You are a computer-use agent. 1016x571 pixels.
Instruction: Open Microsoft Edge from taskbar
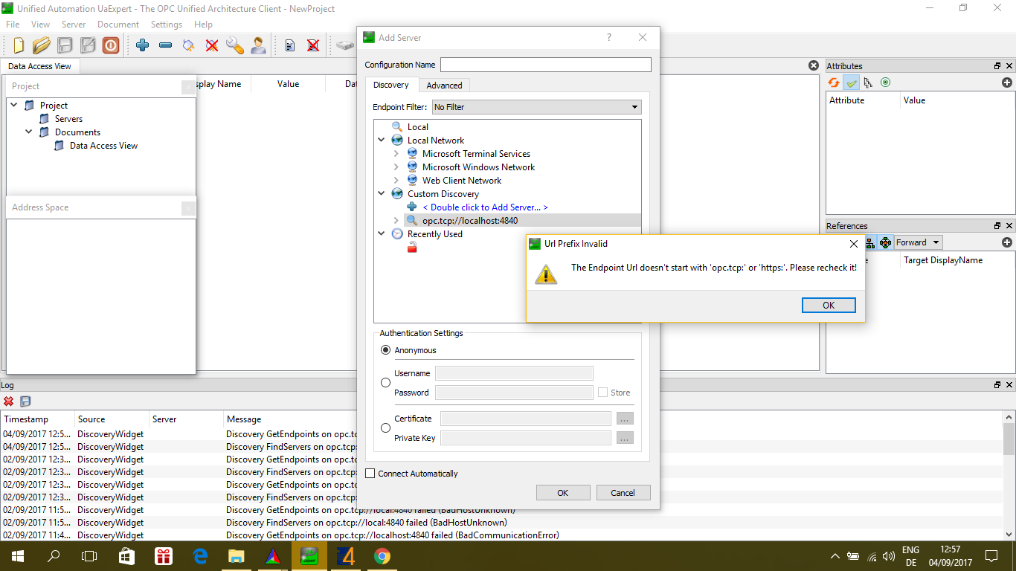pos(200,555)
